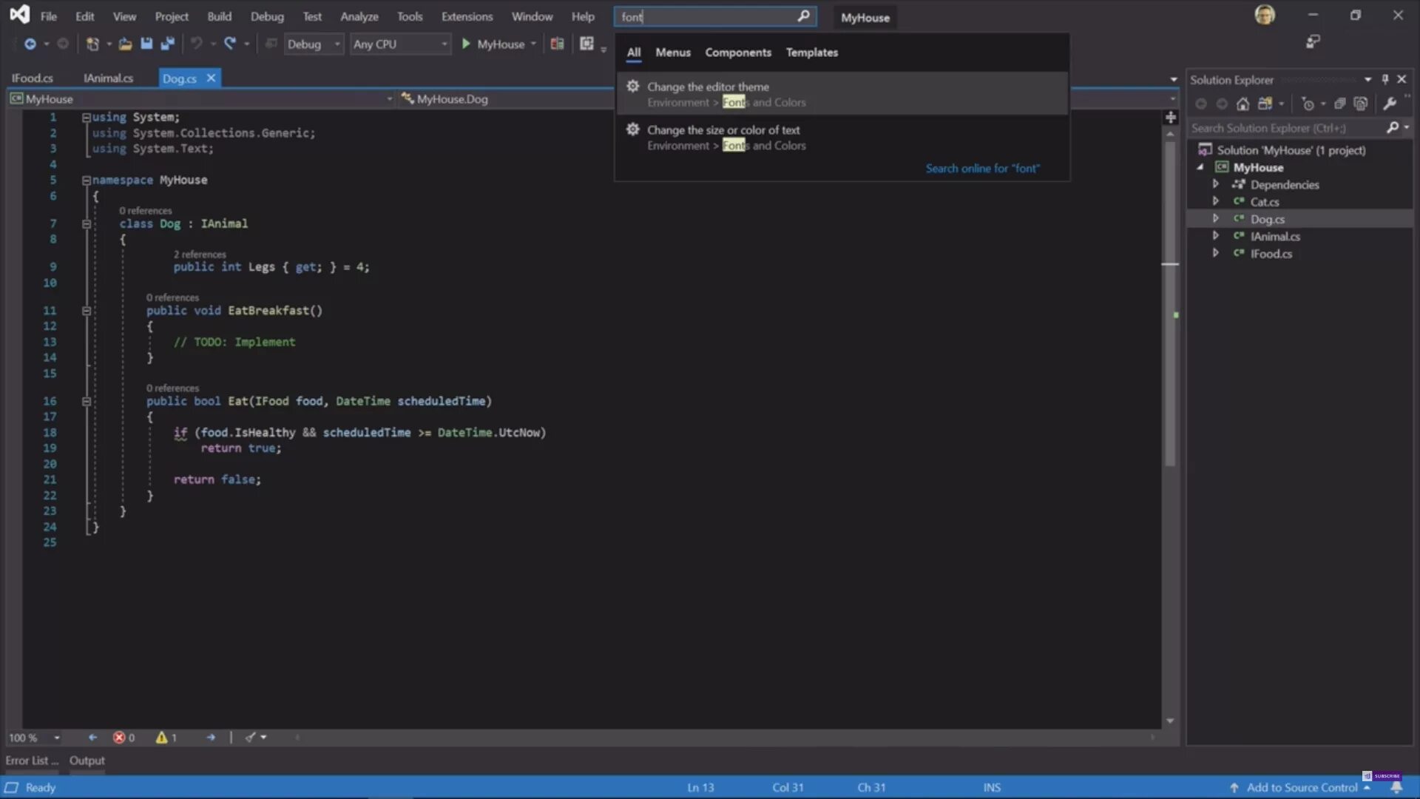This screenshot has width=1420, height=799.
Task: Click the notifications bell in status bar
Action: click(x=1396, y=787)
